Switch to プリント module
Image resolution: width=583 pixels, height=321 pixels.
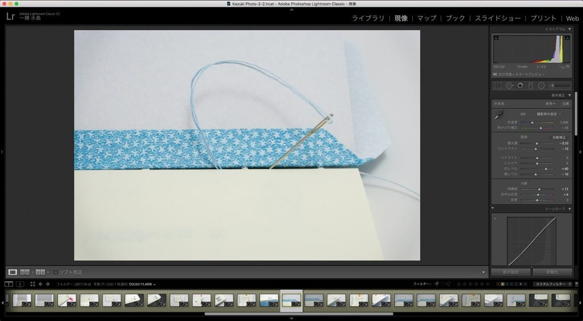543,18
